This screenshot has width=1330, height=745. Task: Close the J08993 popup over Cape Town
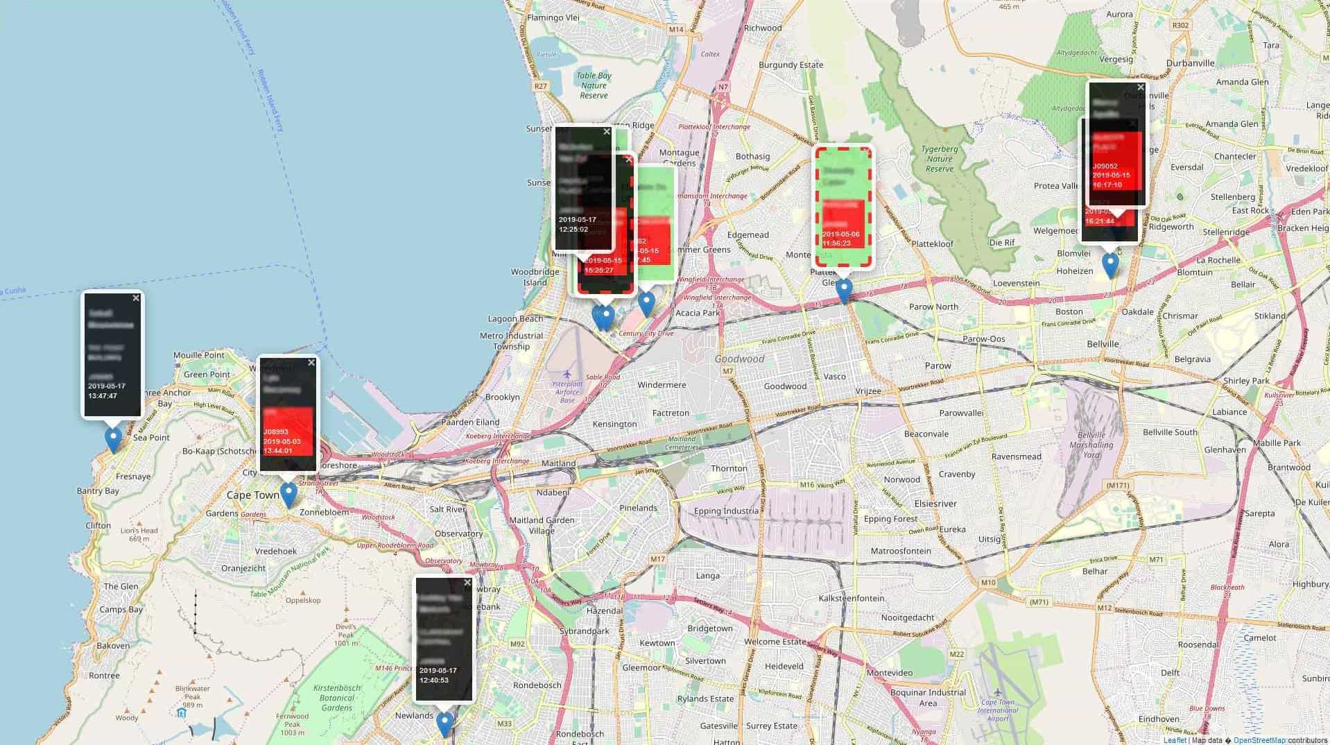coord(311,363)
